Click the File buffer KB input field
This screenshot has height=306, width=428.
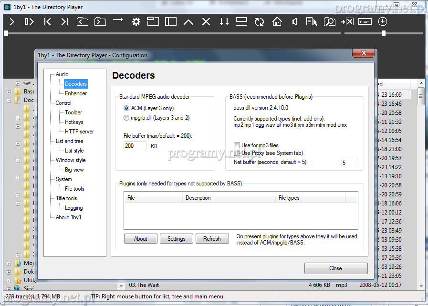[135, 146]
